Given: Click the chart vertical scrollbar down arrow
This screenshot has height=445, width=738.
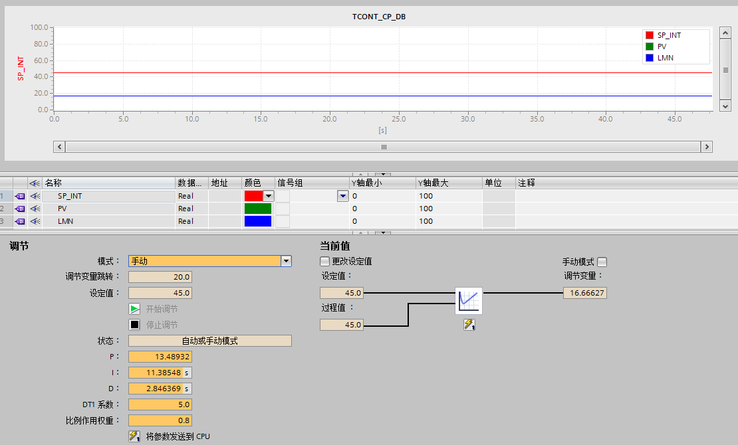Looking at the screenshot, I should [725, 106].
